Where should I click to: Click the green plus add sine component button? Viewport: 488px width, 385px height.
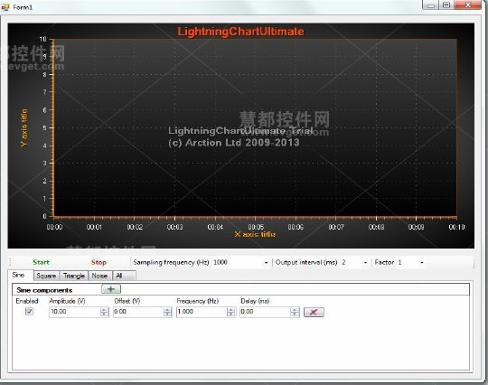[111, 289]
